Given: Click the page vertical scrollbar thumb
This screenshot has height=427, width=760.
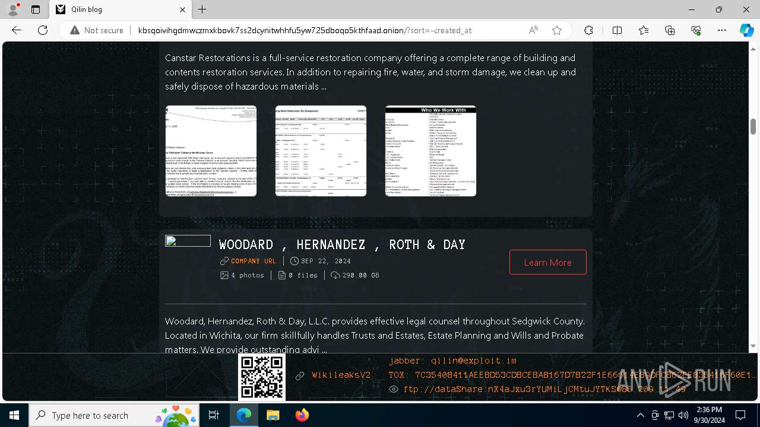Looking at the screenshot, I should [753, 126].
